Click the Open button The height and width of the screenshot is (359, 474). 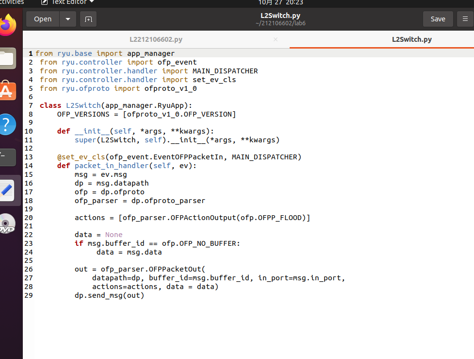coord(43,19)
